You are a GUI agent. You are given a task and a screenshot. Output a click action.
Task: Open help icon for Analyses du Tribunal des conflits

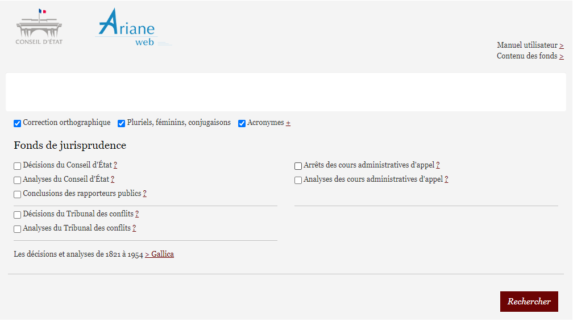134,228
